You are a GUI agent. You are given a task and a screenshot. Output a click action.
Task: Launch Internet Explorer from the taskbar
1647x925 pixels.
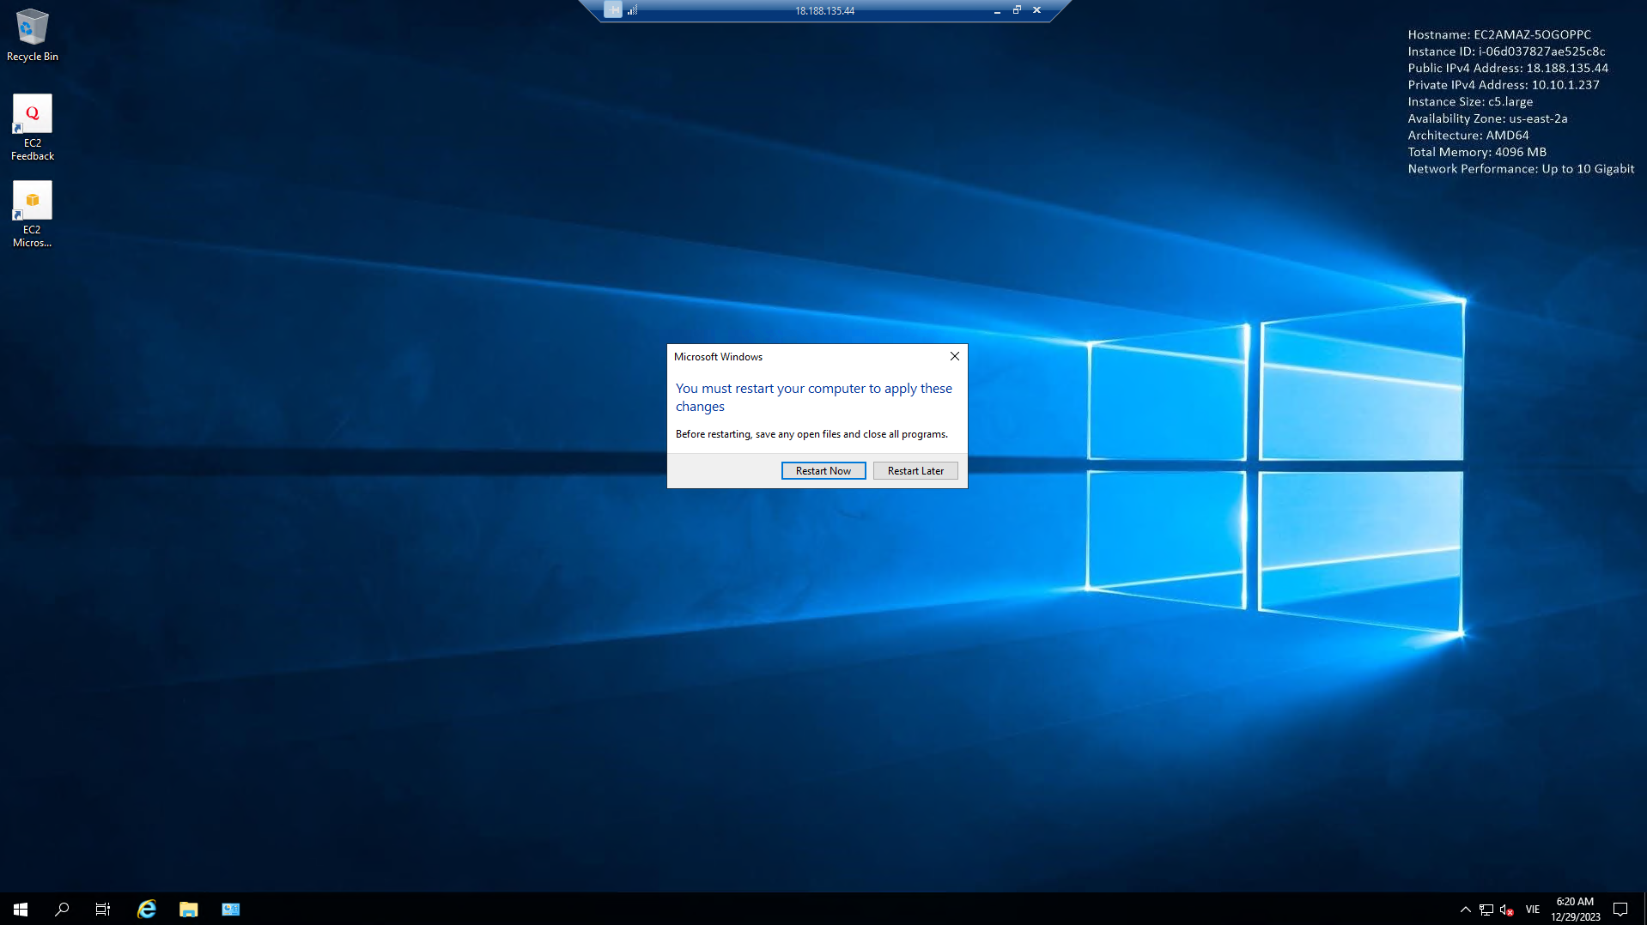[147, 909]
